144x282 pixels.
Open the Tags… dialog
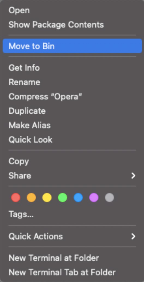click(x=72, y=214)
